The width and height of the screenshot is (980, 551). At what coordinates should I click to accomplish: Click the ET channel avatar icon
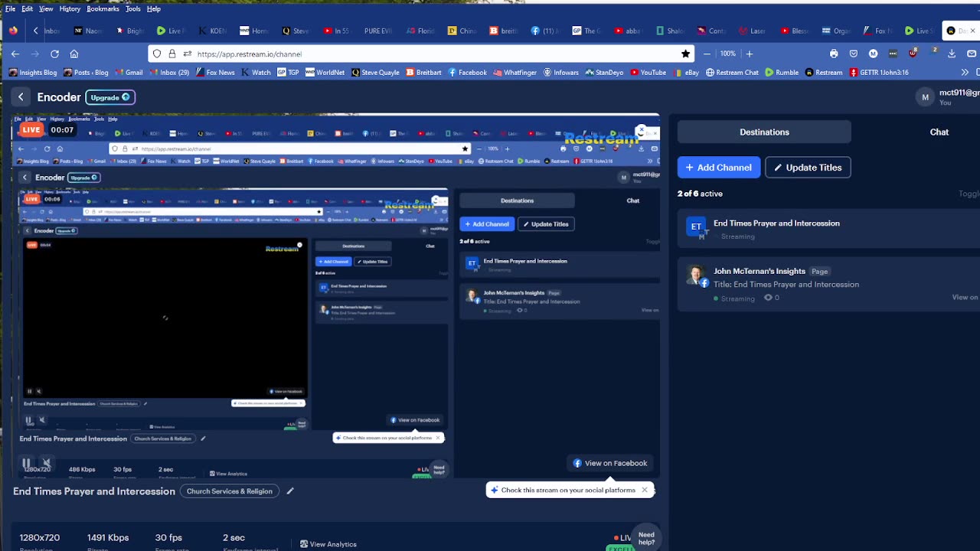[x=696, y=227]
